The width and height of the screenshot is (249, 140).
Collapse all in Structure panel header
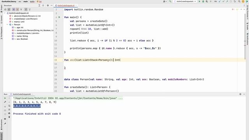[43, 5]
